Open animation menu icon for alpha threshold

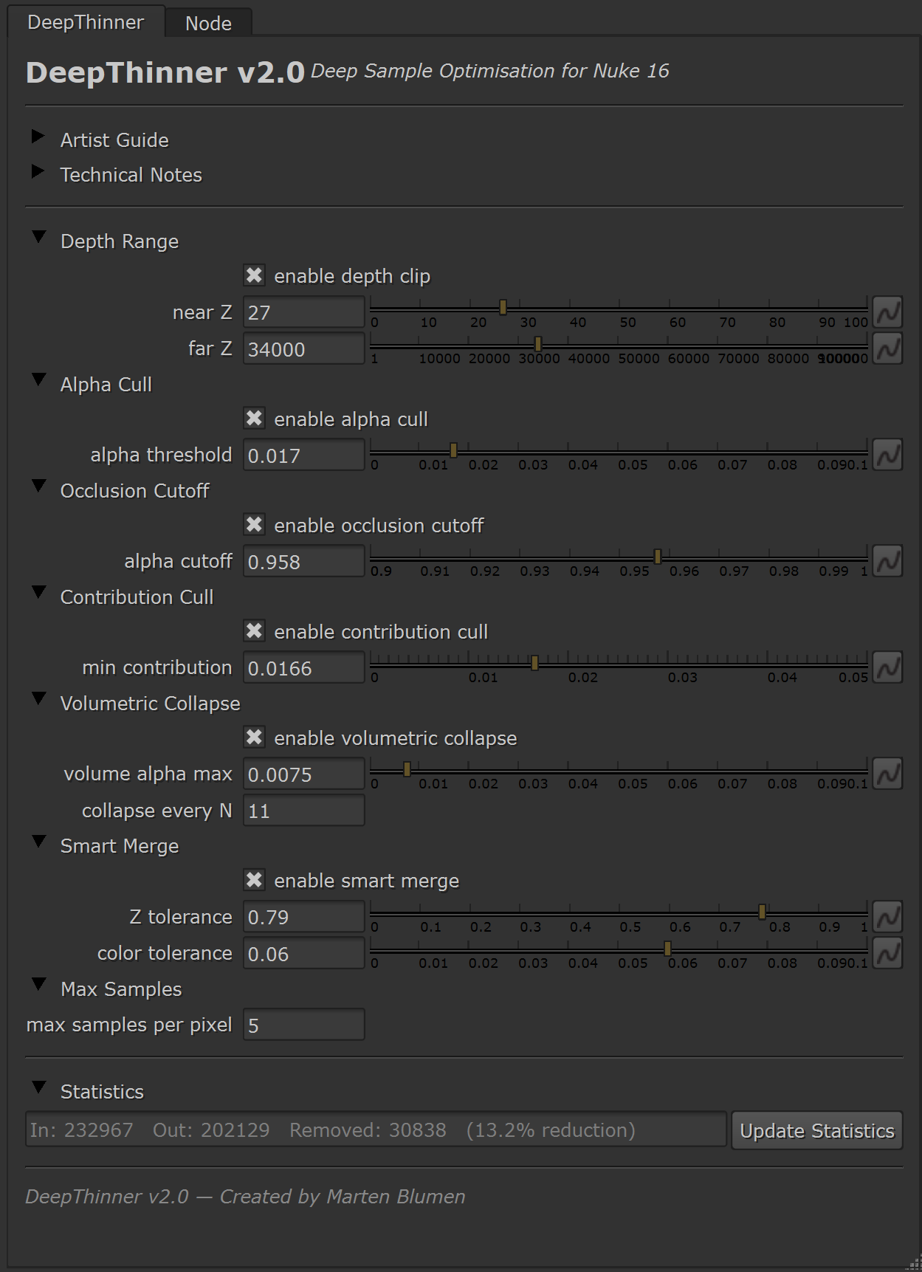887,455
